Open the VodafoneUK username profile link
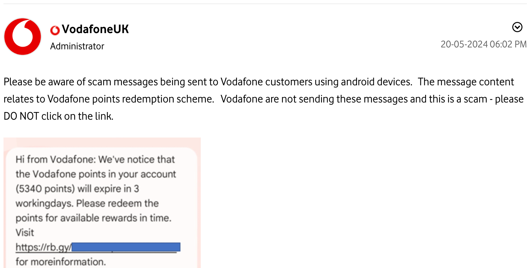This screenshot has height=268, width=532. (x=95, y=29)
